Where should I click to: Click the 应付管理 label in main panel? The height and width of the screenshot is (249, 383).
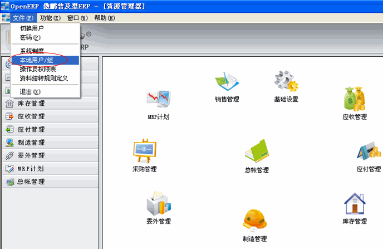[x=369, y=169]
